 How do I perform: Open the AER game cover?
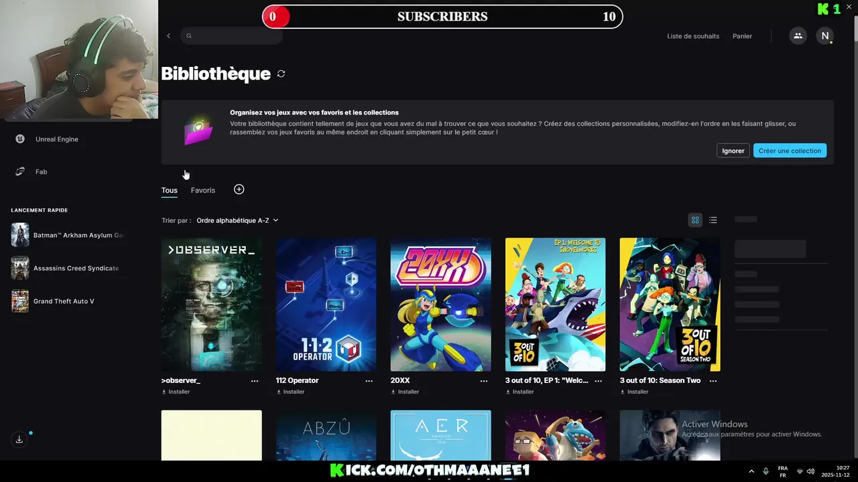click(x=441, y=435)
